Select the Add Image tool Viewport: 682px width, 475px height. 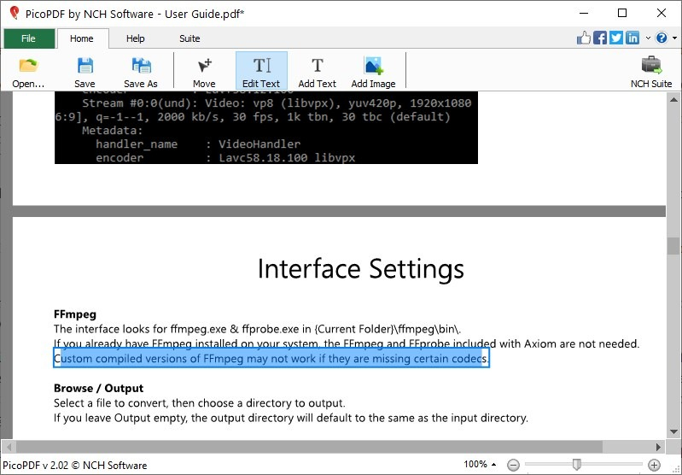click(x=373, y=71)
